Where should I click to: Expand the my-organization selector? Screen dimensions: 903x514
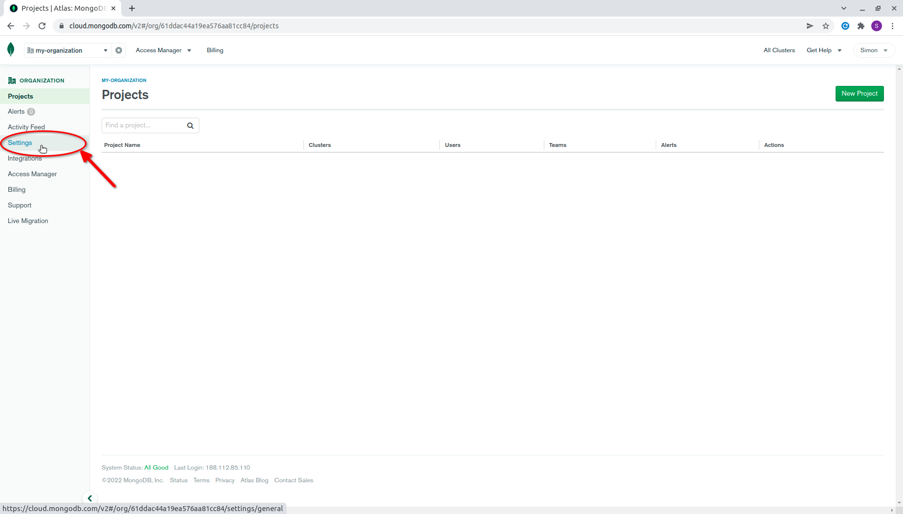coord(67,50)
